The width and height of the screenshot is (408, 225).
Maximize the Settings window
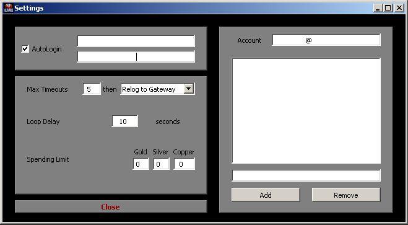[388, 8]
